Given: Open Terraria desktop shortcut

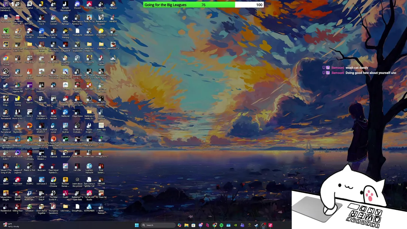Looking at the screenshot, I should (x=101, y=140).
